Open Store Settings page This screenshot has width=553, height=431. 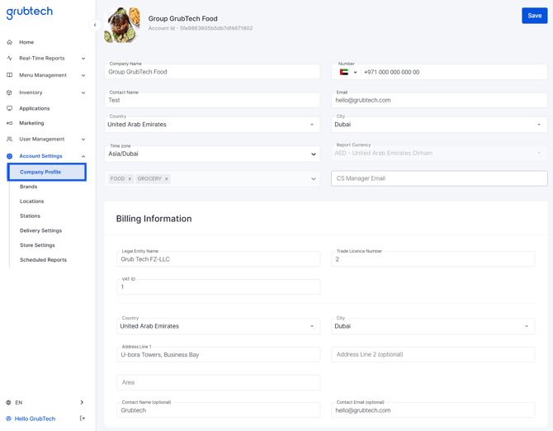(37, 245)
